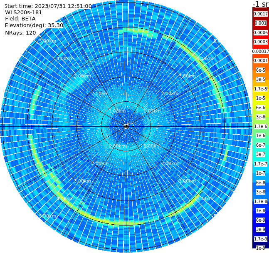Click the '6e-7' colorbar label
This screenshot has width=269, height=253.
(x=261, y=145)
